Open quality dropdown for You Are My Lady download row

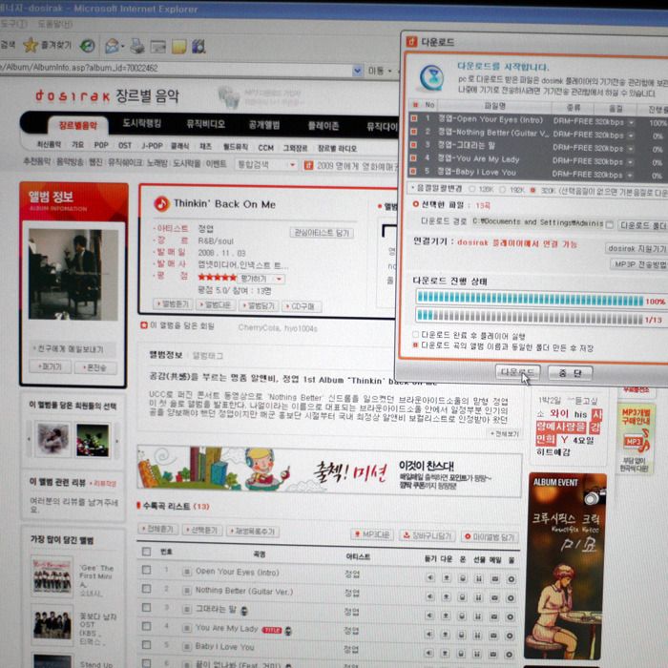point(630,162)
